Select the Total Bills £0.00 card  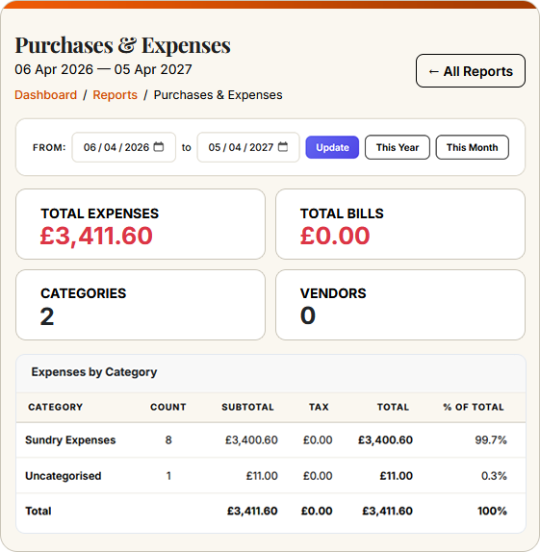[400, 224]
